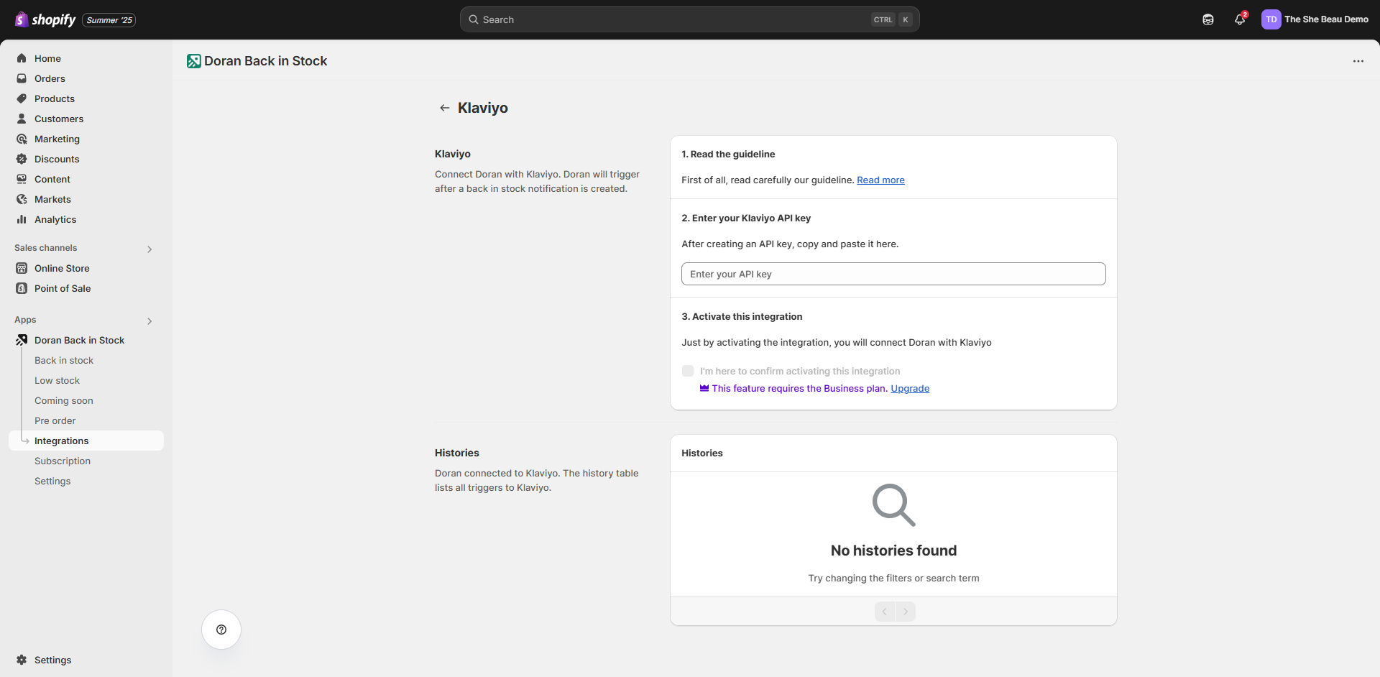Click the bottom Settings gear icon
1380x677 pixels.
22,660
